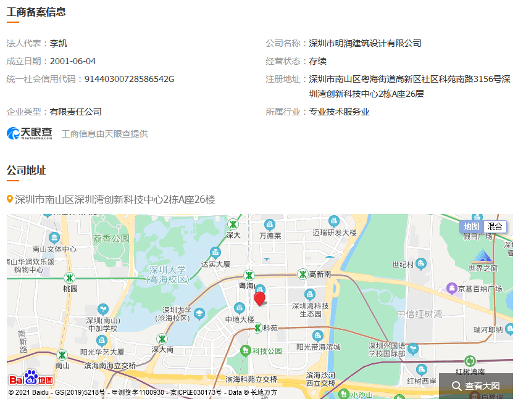Screen dimensions: 518x412
Task: Click 京基百纳广场 shopping icon
Action: (x=451, y=289)
